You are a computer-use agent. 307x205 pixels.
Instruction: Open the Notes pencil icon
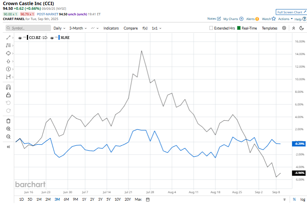219,19
